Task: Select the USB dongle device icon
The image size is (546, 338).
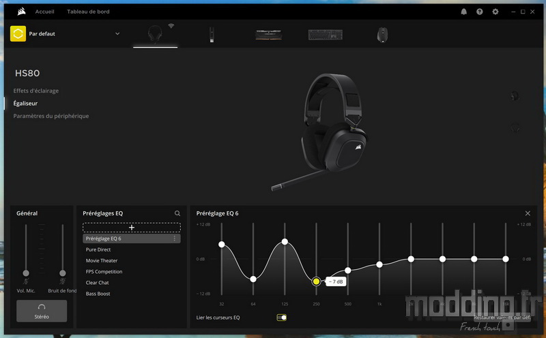Action: tap(212, 35)
